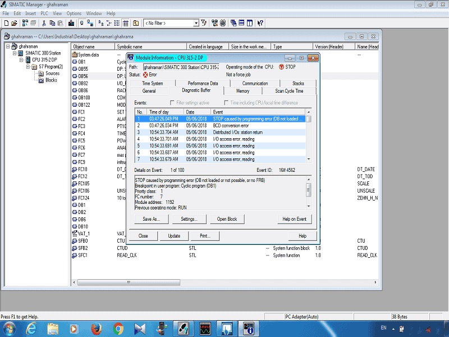Click the Update button
Screen dimensions: 449x337
174,236
